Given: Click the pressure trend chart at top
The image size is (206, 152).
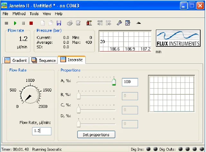Looking at the screenshot, I should (x=125, y=41).
